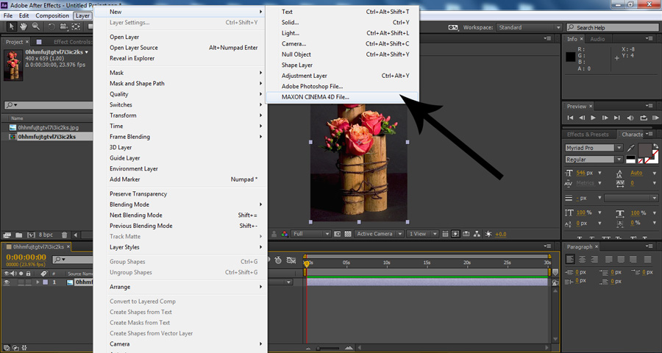This screenshot has width=662, height=353.
Task: Step back one frame in Preview
Action: click(583, 118)
